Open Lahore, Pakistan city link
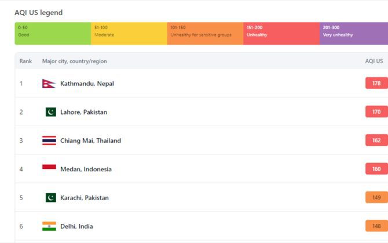 [83, 112]
